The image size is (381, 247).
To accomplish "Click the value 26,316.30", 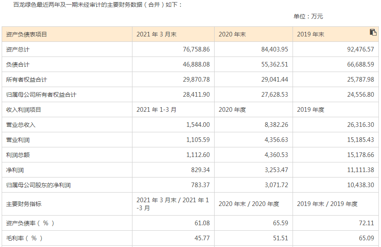I will [x=360, y=124].
